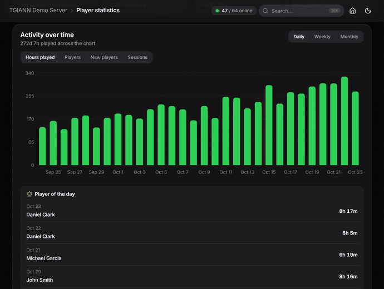Click the Oct 20 date in player list
Screen dimensions: 384x289
(34, 272)
